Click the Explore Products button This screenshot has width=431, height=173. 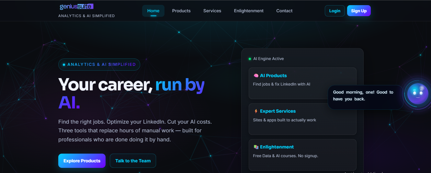click(82, 161)
